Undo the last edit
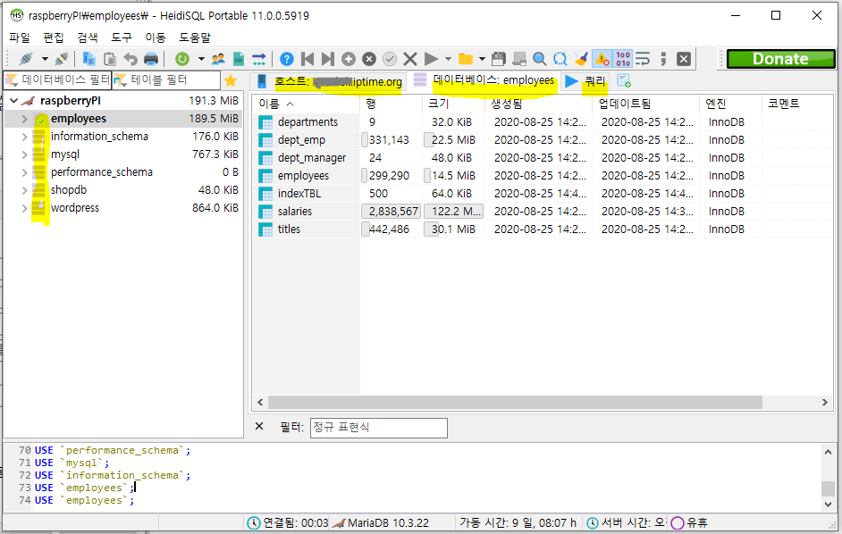 coord(130,59)
